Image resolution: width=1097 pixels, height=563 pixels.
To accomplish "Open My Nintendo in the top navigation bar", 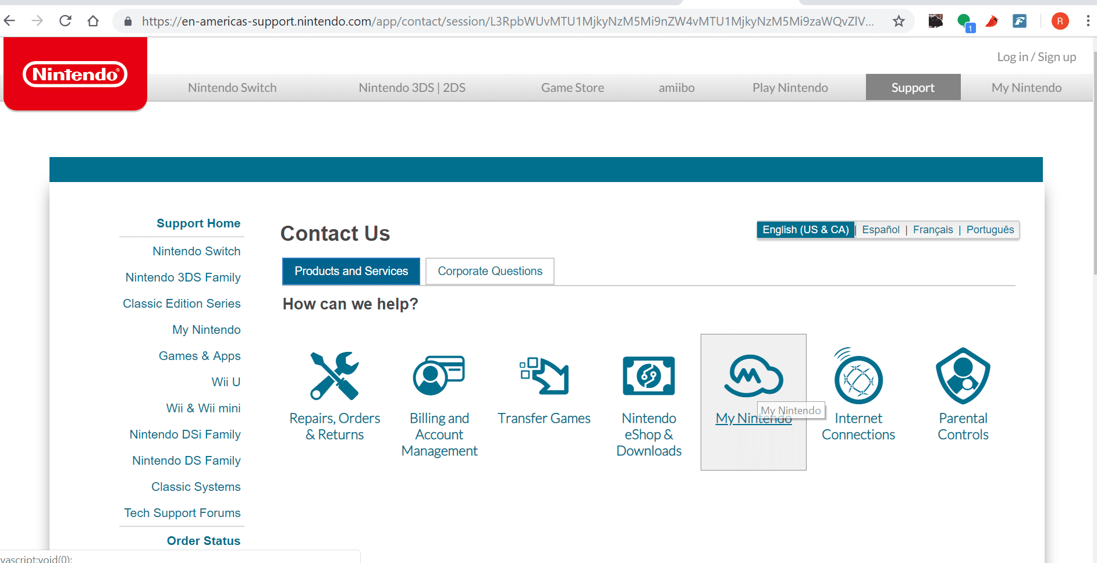I will coord(1027,87).
